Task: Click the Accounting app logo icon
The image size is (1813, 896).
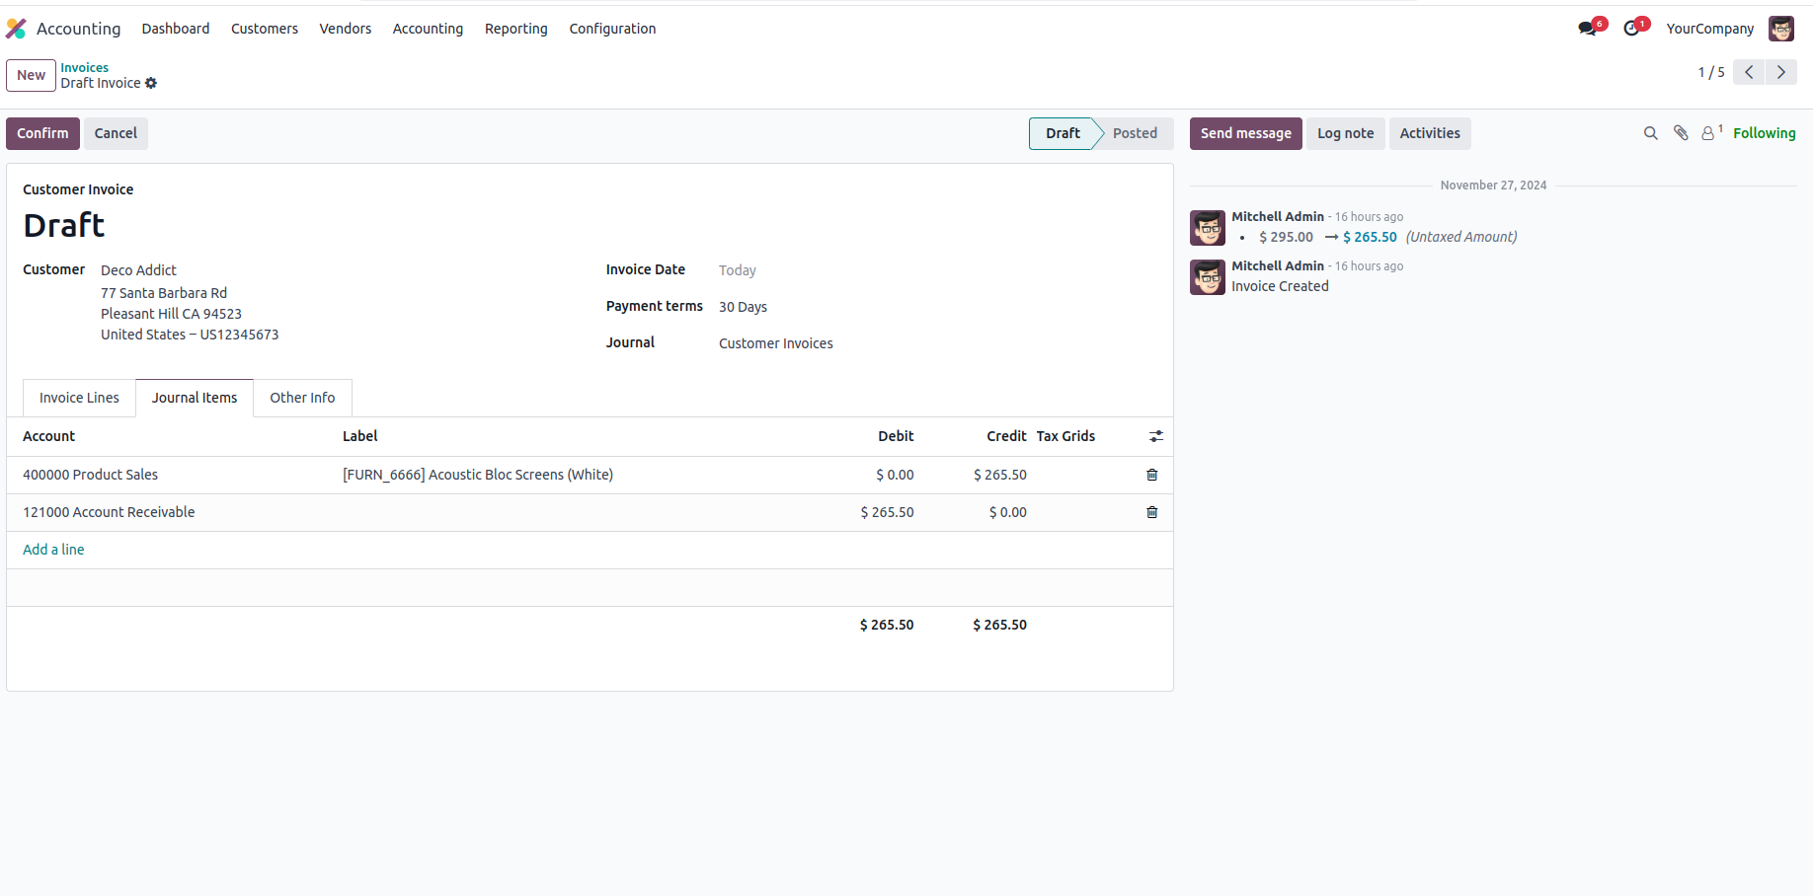Action: [x=16, y=29]
